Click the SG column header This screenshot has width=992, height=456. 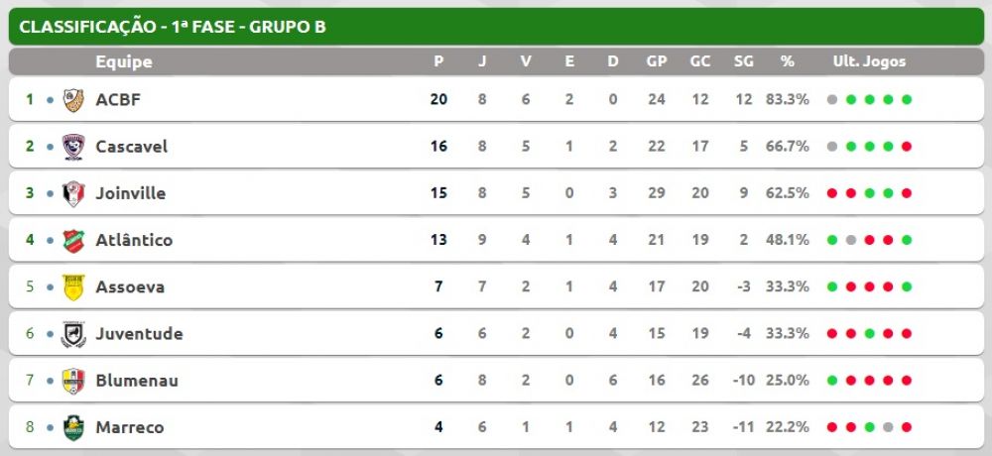pyautogui.click(x=743, y=62)
